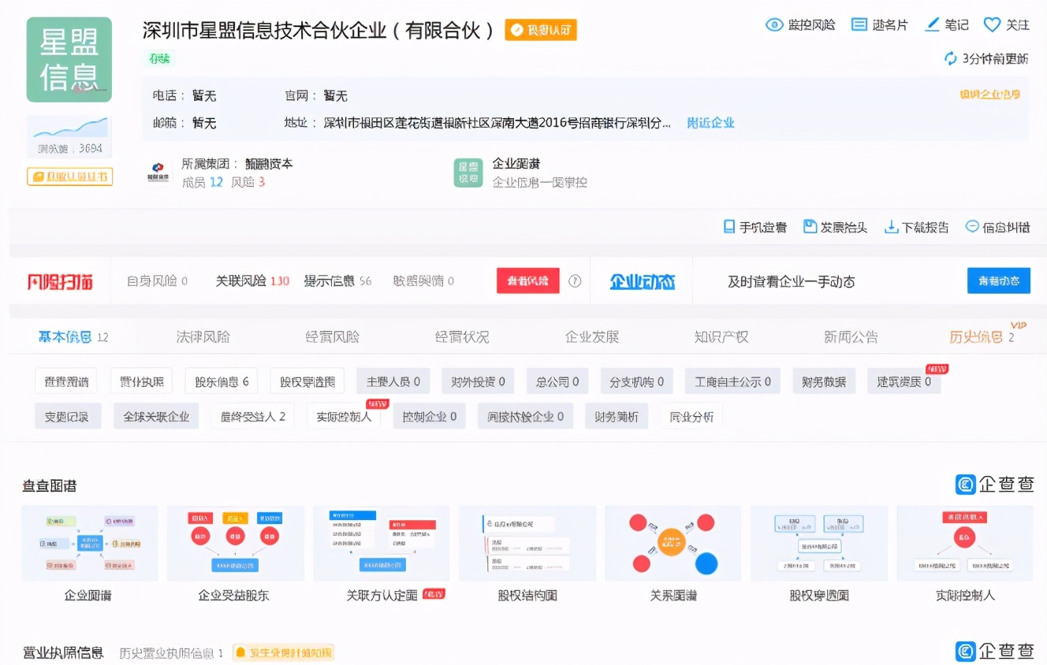This screenshot has width=1047, height=665.
Task: Click 手机查看 phone icon
Action: (x=729, y=227)
